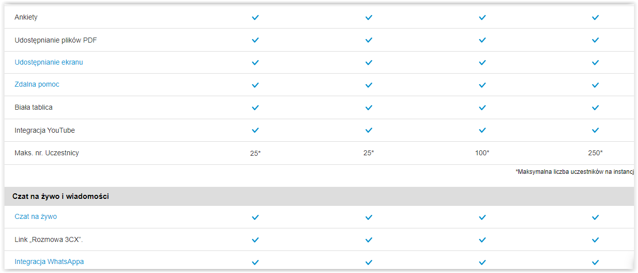
Task: Click second-column checkmark for Integracja YouTube
Action: click(369, 130)
